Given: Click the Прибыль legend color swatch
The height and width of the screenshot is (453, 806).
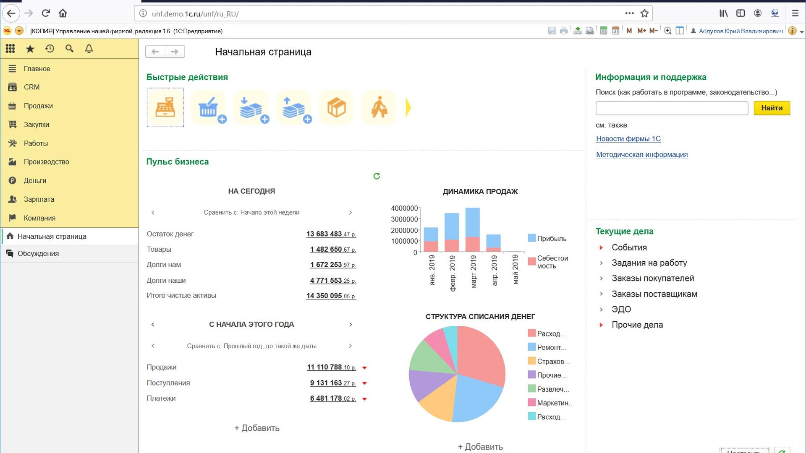Looking at the screenshot, I should [531, 238].
